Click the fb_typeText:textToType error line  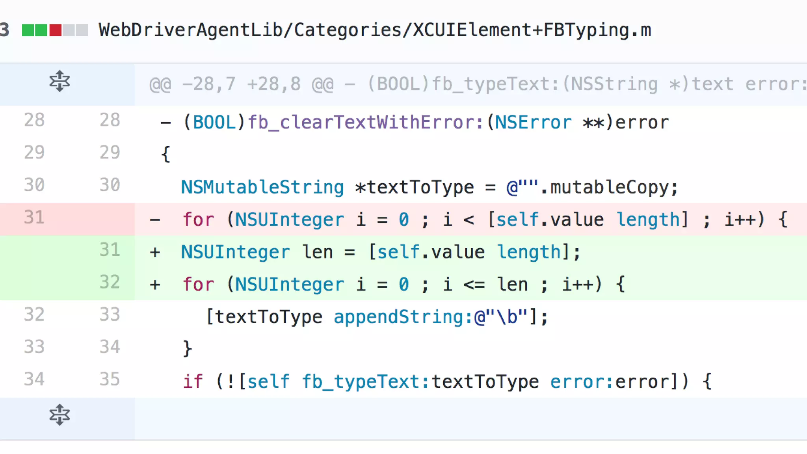tap(447, 381)
